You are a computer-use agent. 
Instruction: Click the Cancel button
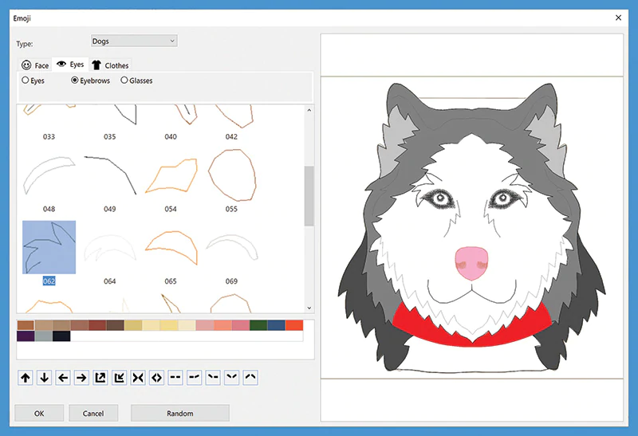click(x=93, y=413)
